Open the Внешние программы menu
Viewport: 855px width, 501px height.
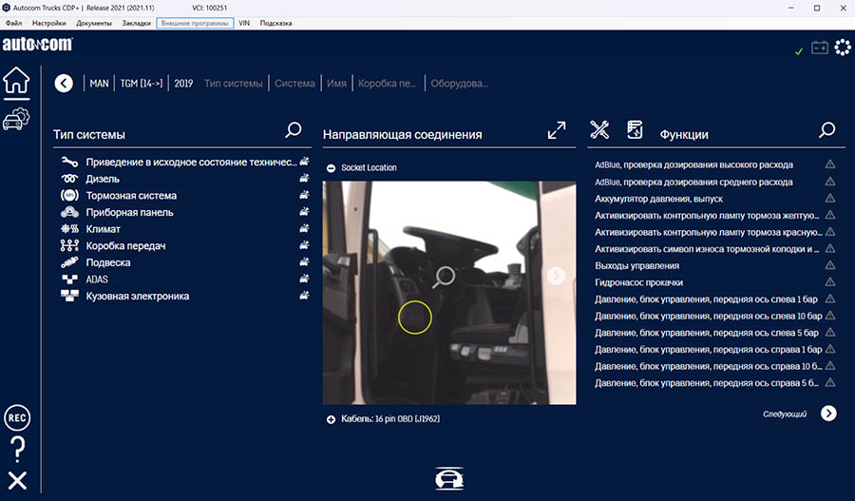click(195, 23)
